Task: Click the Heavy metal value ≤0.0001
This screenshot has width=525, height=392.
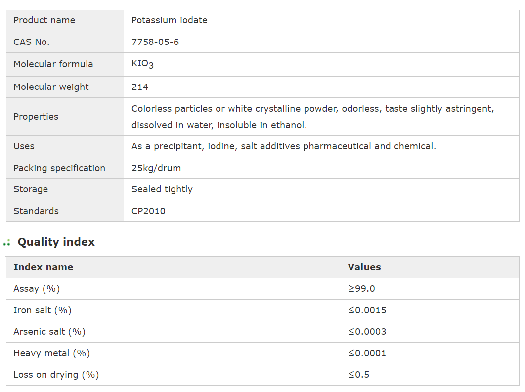Action: pos(367,353)
